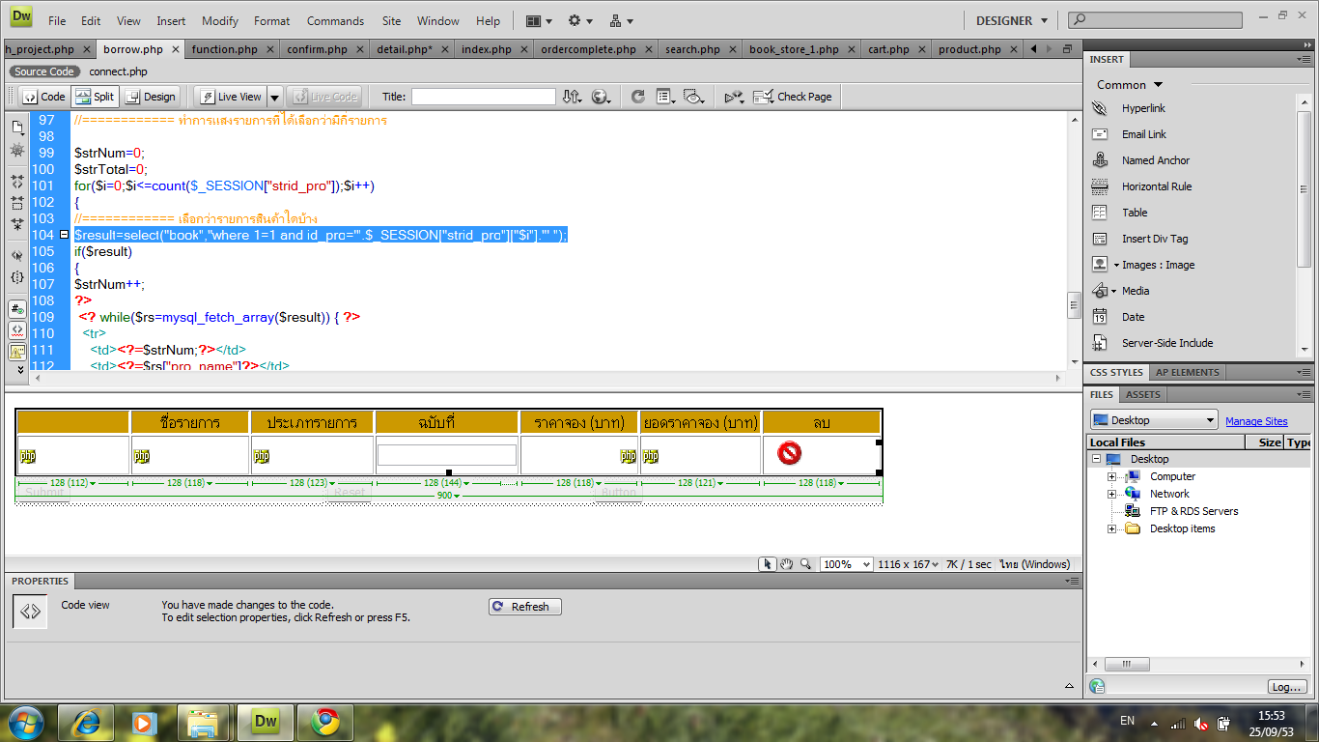Switch to Design view
Viewport: 1319px width, 742px height.
151,97
